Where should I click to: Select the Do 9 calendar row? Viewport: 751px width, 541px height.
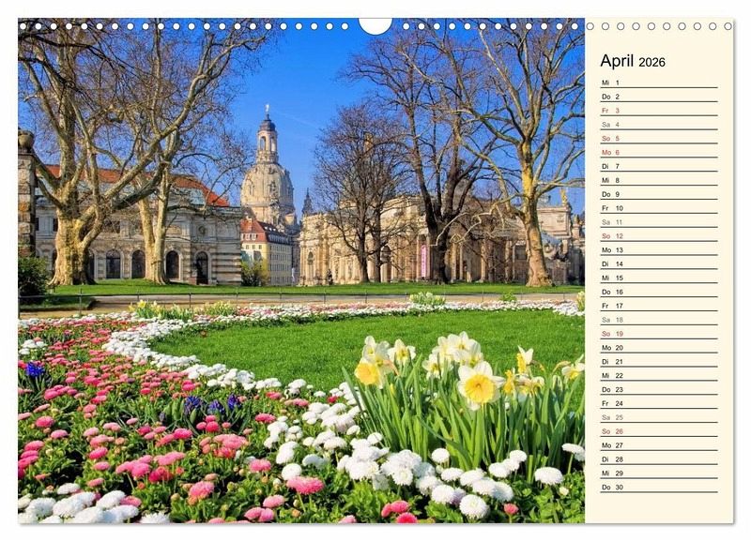coord(659,194)
